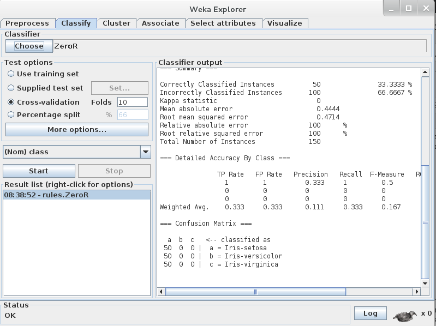
Task: Click the horizontal scrollbar right arrow
Action: click(416, 292)
